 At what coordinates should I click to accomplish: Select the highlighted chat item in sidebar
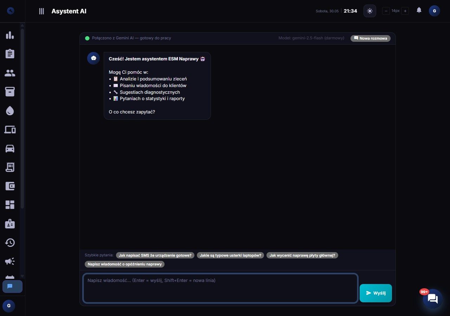point(12,287)
